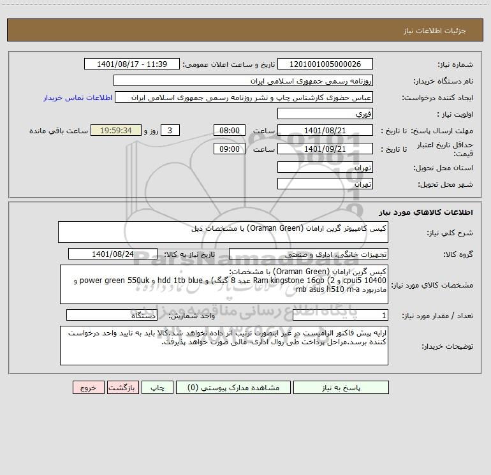Click the بازگشت back button
The width and height of the screenshot is (491, 475).
[122, 387]
